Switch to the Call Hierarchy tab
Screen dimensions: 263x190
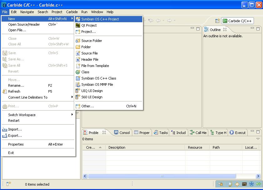[x=198, y=133]
